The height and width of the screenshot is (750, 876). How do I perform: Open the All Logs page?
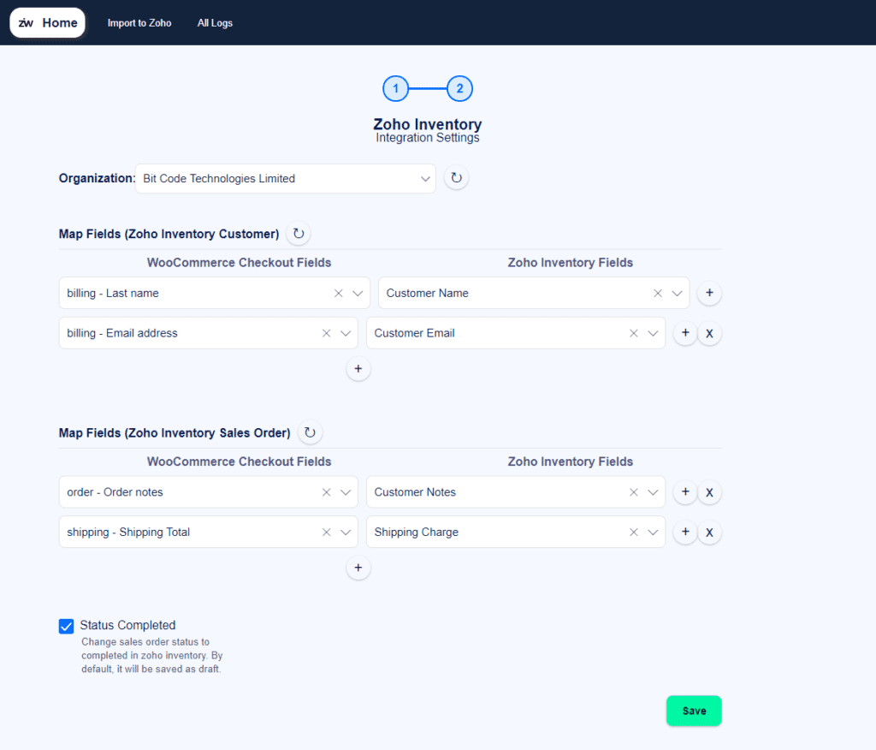[x=215, y=23]
